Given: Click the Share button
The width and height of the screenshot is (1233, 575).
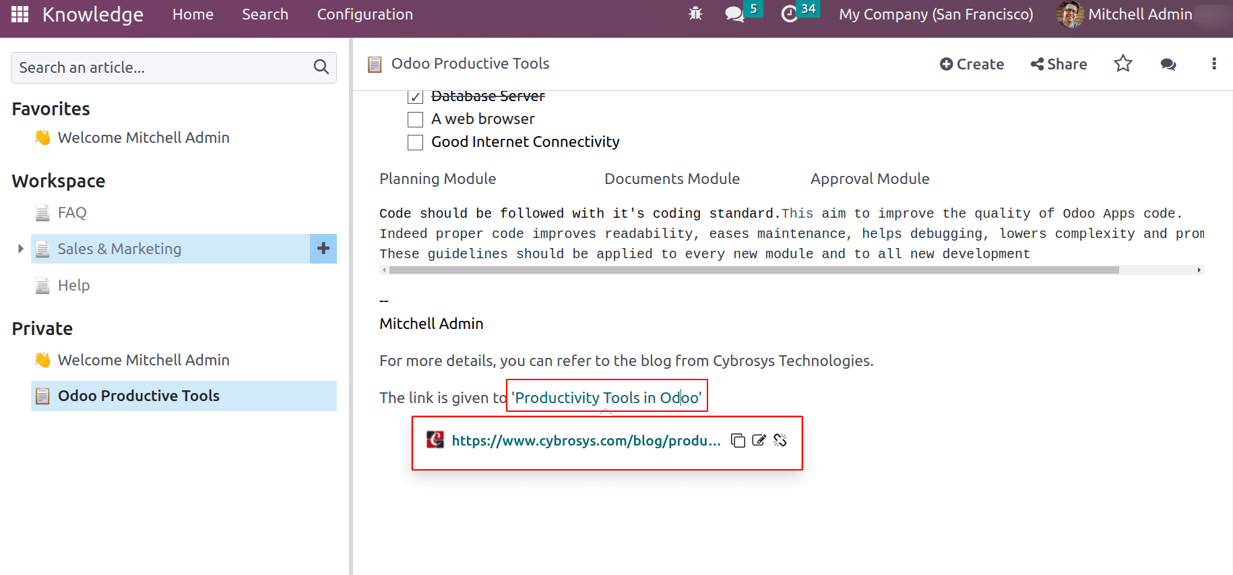Looking at the screenshot, I should click(1058, 64).
